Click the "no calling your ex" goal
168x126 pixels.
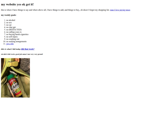point(14,32)
